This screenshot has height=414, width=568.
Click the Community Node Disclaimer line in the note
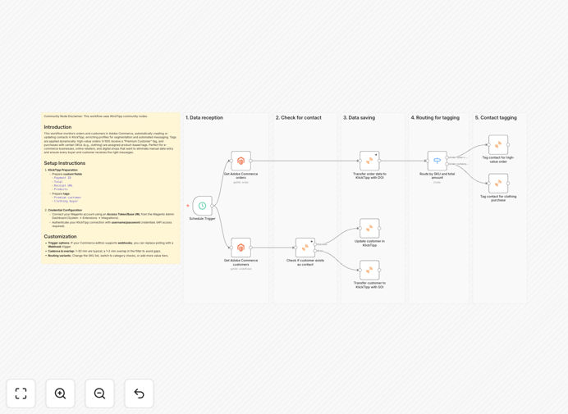(96, 116)
